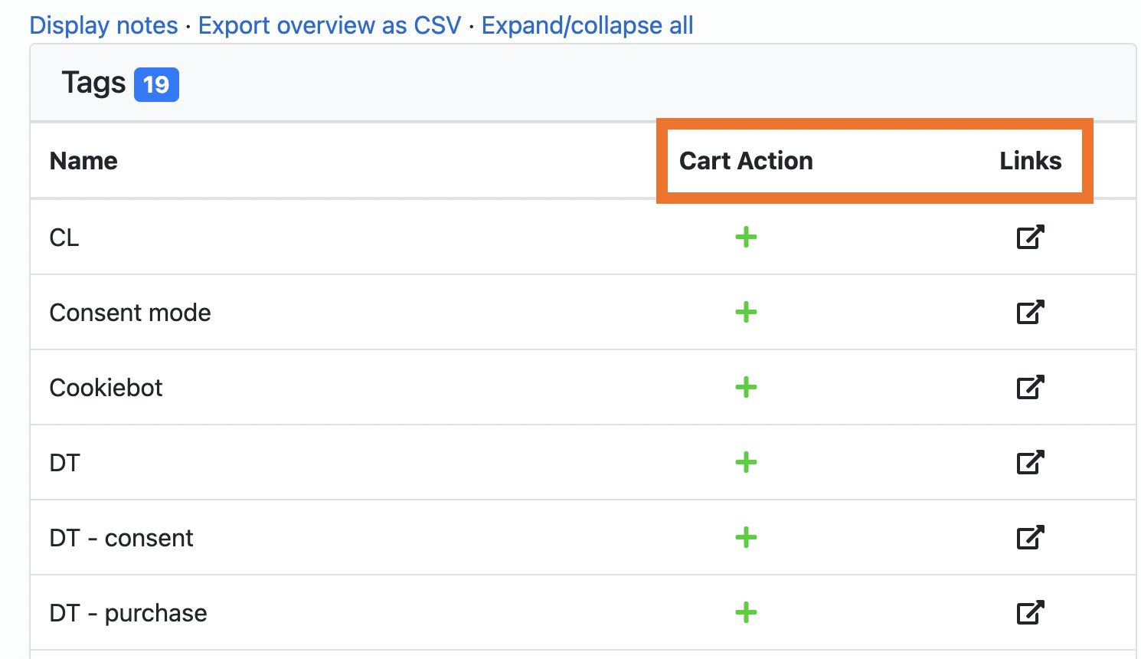Open external link for CL tag
This screenshot has height=659, width=1141.
1030,237
